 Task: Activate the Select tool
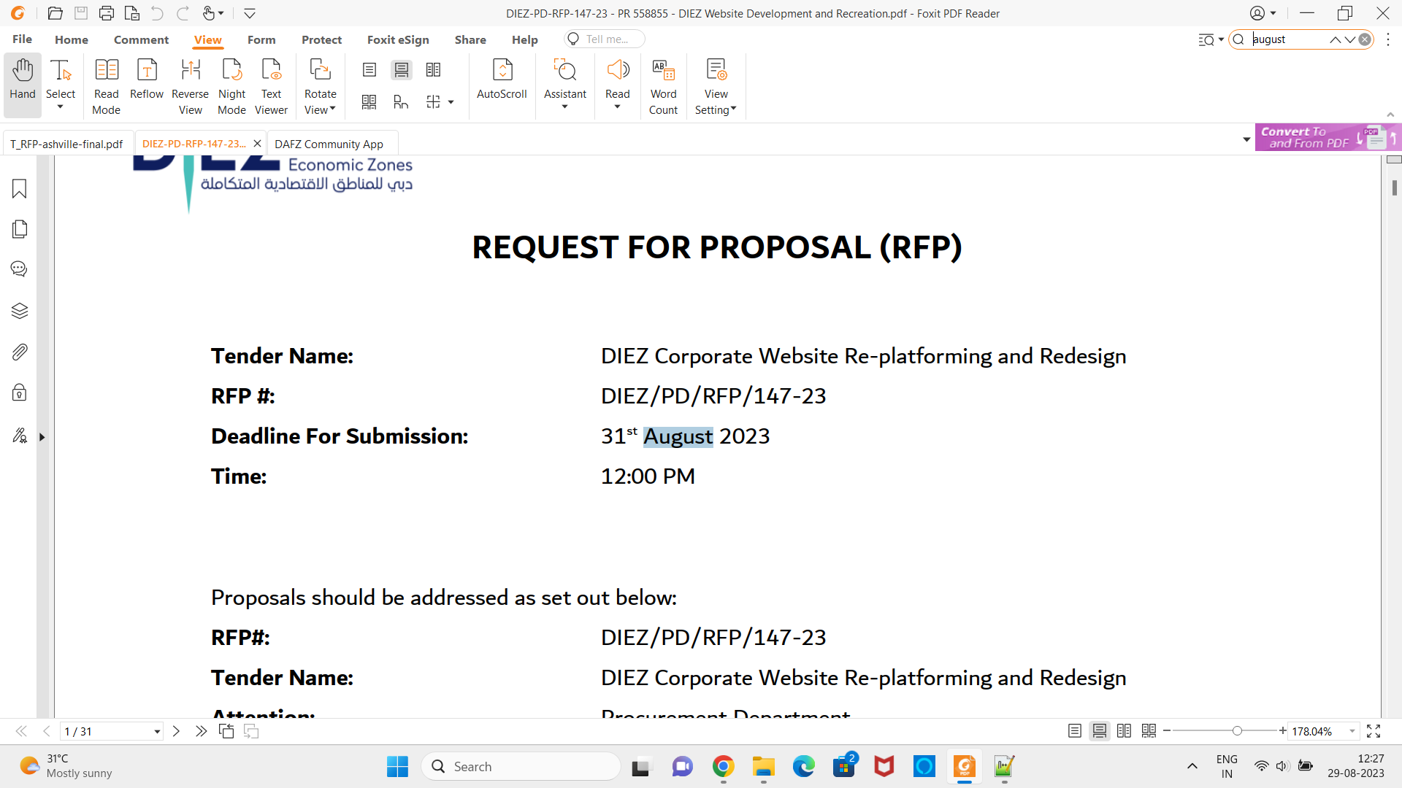coord(61,84)
